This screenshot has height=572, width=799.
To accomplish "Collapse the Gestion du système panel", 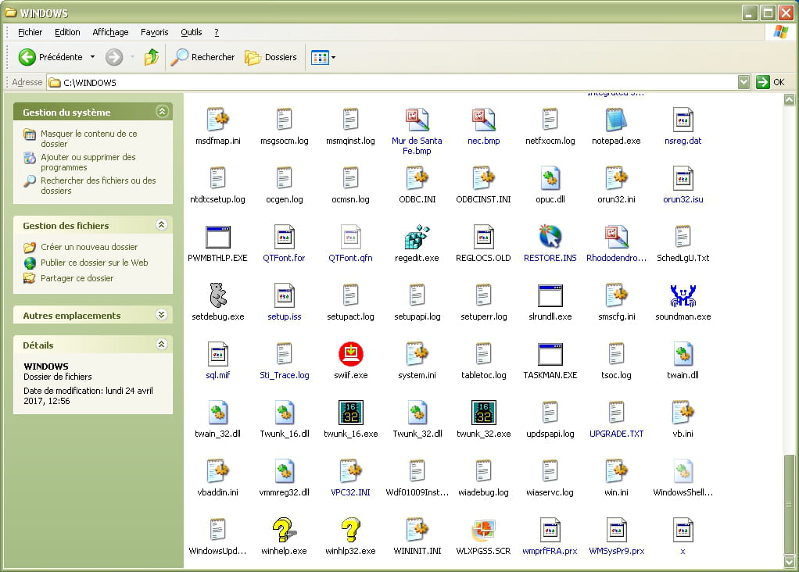I will (x=162, y=112).
